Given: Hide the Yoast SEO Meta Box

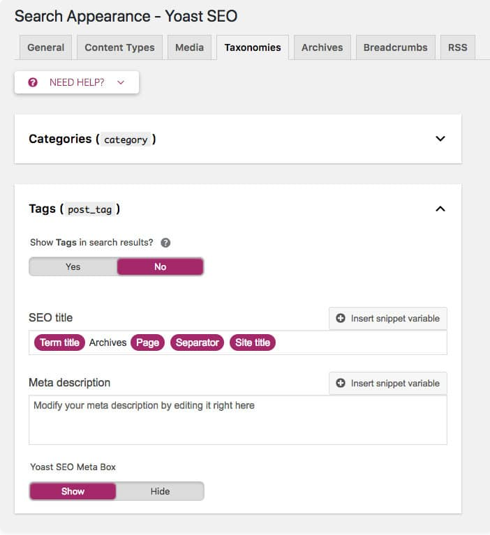Looking at the screenshot, I should [160, 491].
